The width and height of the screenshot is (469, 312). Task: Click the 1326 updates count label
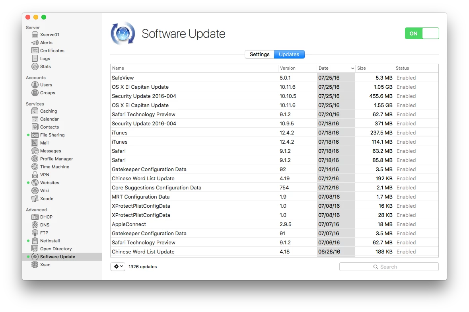pos(143,267)
